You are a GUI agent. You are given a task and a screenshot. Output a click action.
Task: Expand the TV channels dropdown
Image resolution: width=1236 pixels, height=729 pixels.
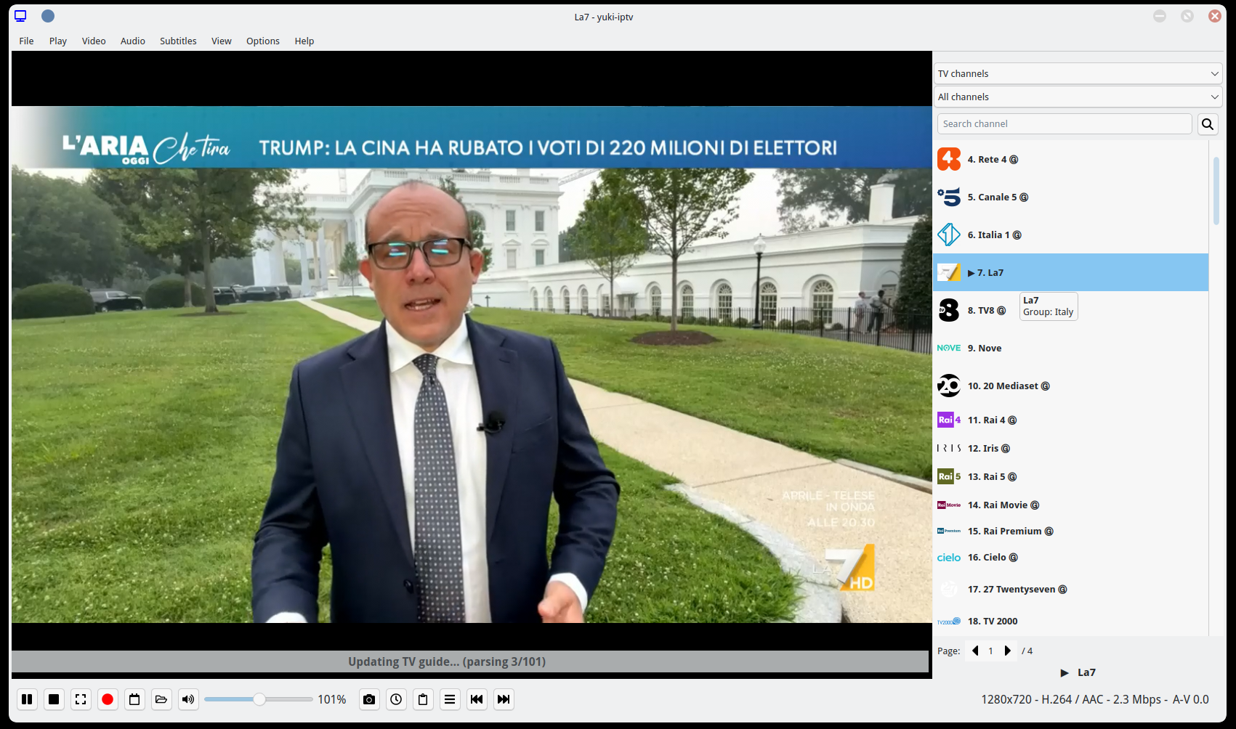tap(1078, 73)
